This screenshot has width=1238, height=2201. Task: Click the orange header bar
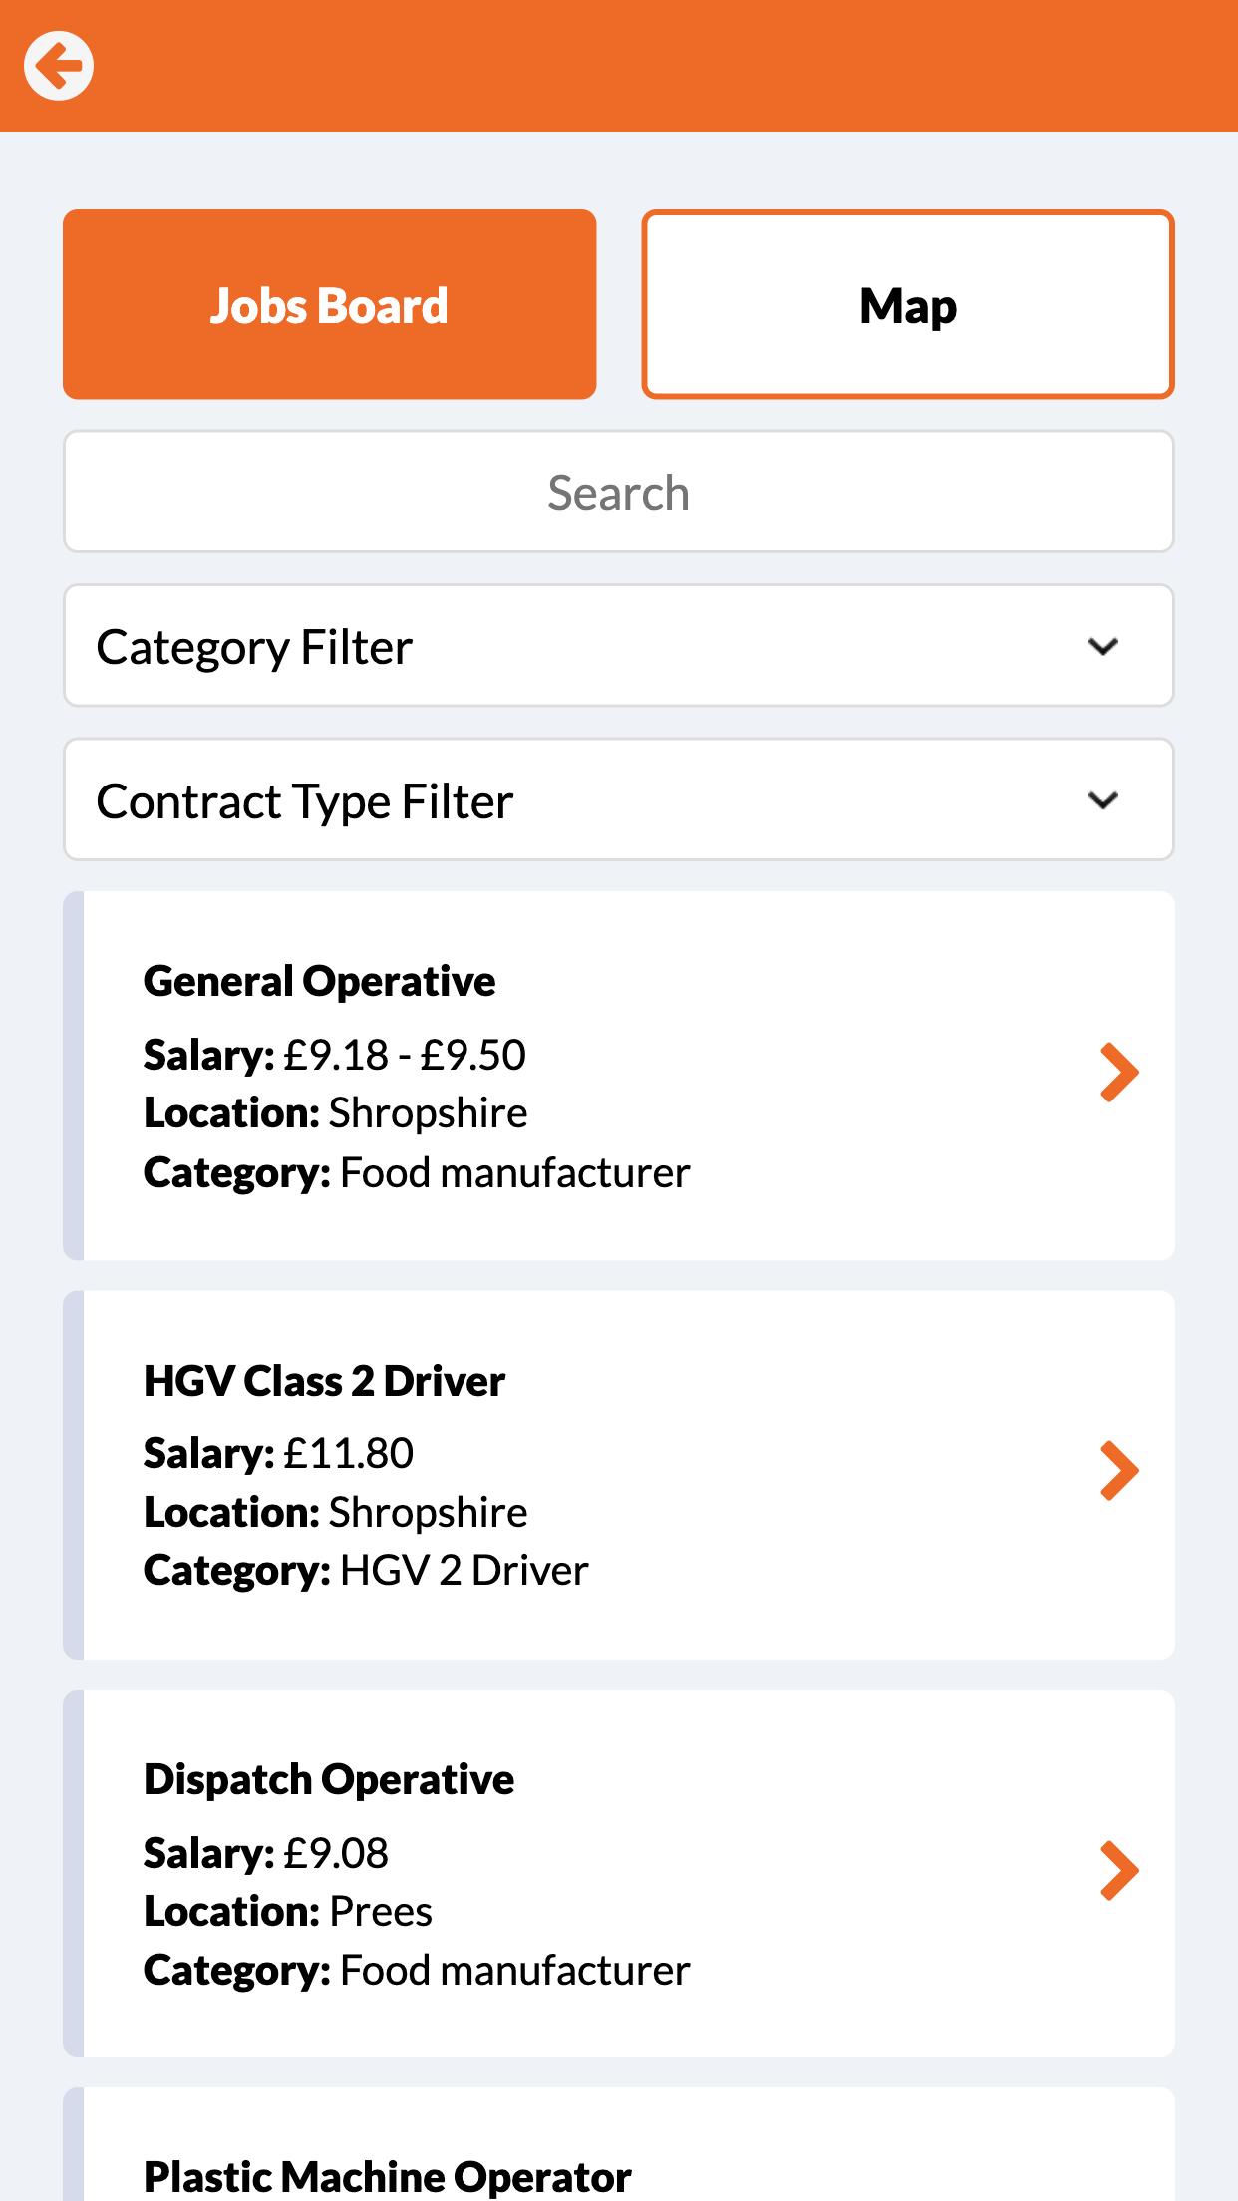[x=619, y=66]
